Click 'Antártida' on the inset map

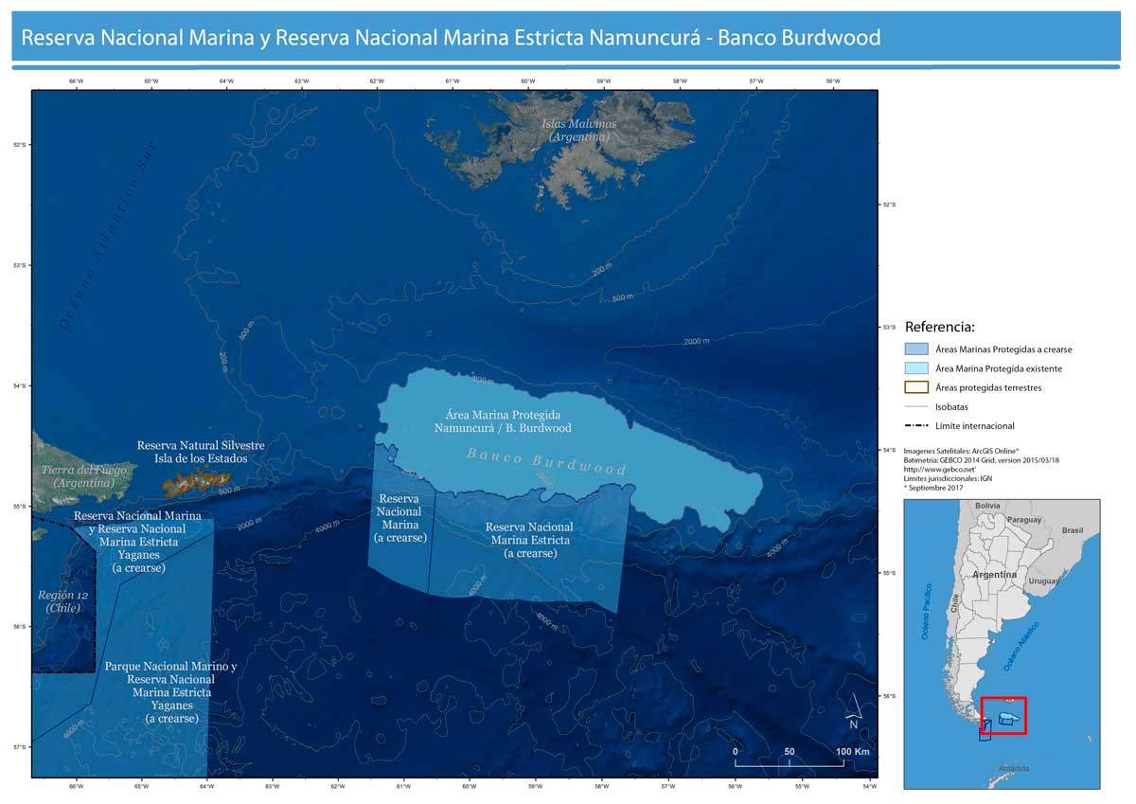tap(1012, 768)
